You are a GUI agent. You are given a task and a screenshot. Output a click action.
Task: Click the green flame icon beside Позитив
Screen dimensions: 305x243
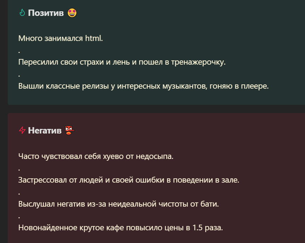coord(22,13)
